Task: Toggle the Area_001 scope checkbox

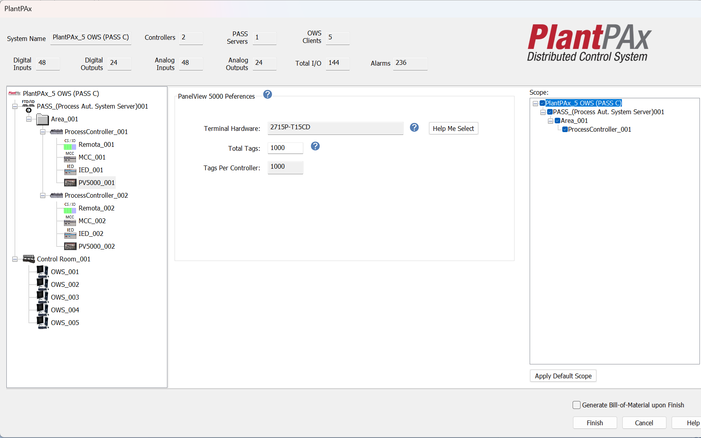Action: tap(557, 121)
